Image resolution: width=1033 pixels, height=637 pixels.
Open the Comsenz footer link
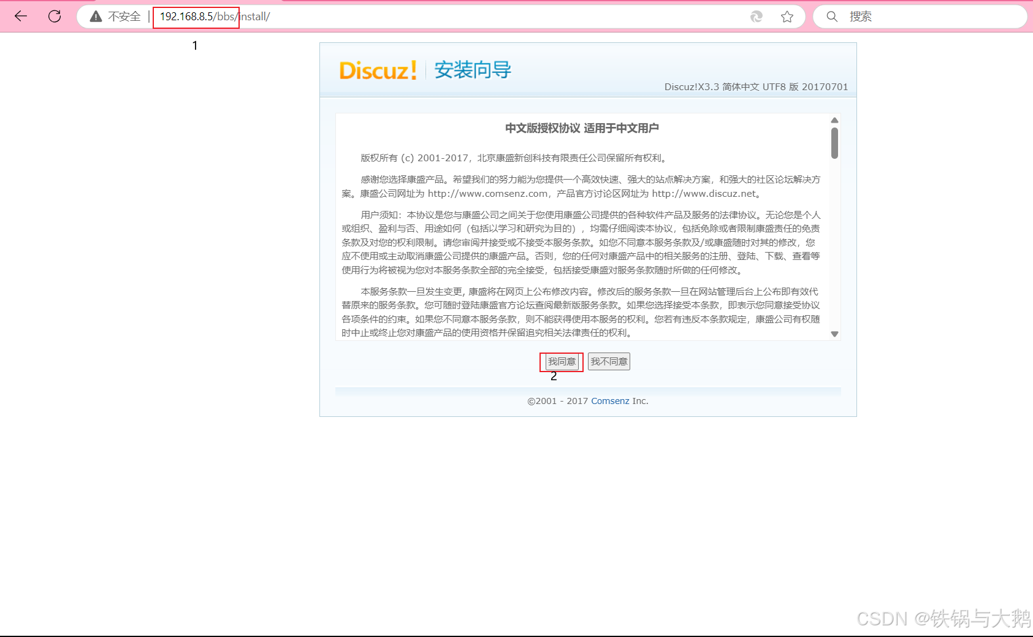point(610,401)
